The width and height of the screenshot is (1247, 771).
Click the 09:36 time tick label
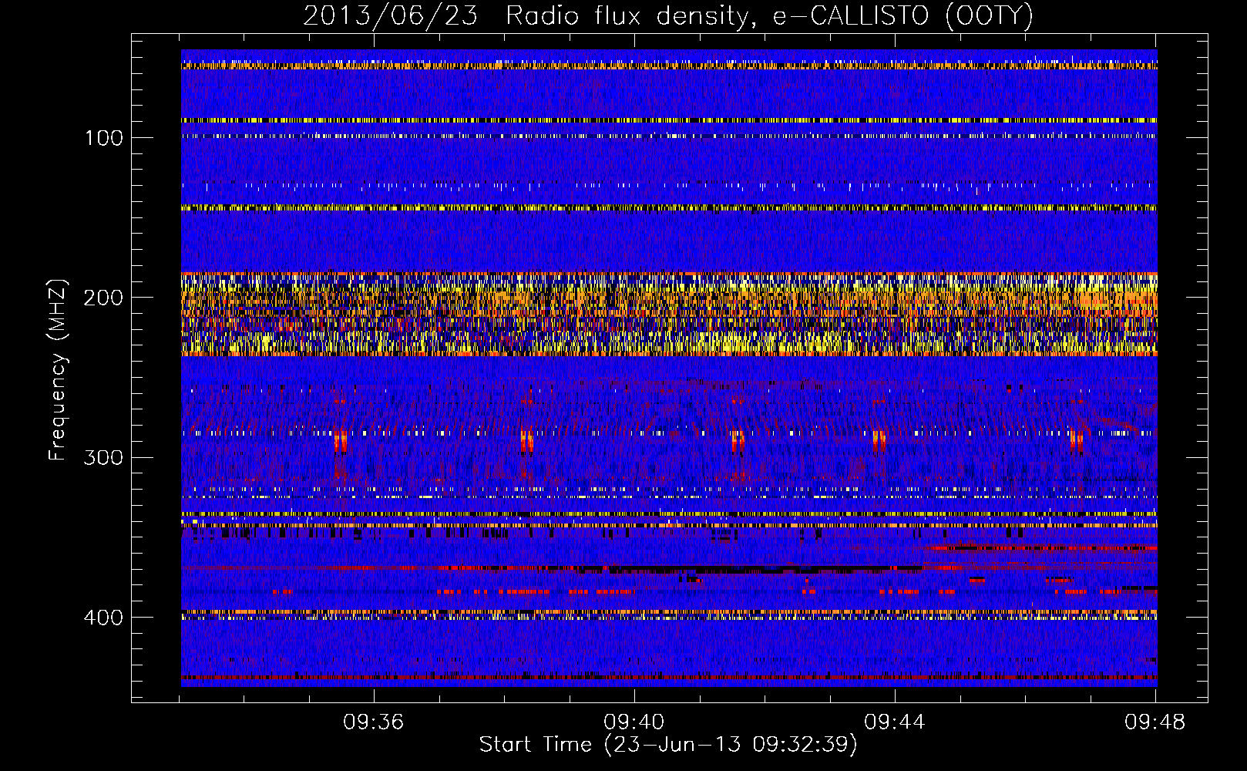[374, 722]
